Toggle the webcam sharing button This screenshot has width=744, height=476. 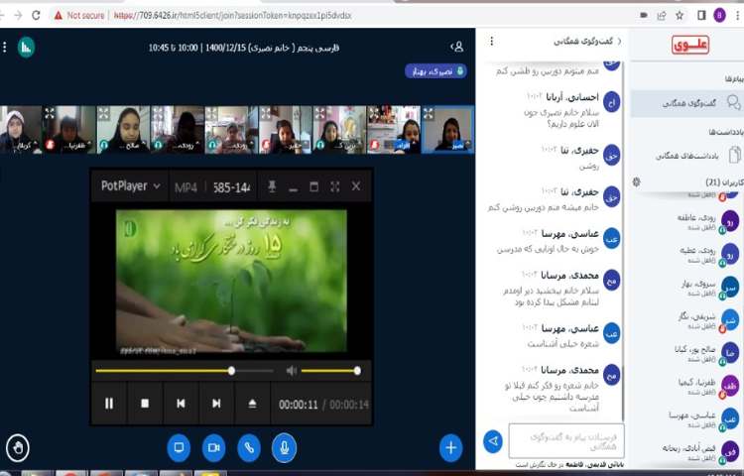(213, 447)
